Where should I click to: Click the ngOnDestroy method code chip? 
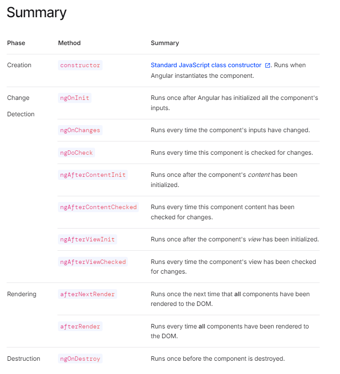pos(80,359)
